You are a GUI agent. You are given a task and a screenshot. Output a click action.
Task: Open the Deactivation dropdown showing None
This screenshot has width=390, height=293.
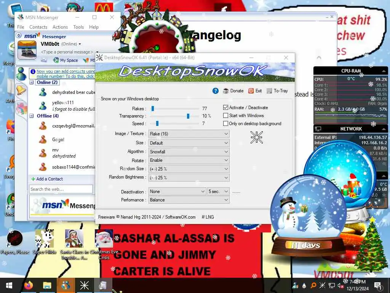177,192
